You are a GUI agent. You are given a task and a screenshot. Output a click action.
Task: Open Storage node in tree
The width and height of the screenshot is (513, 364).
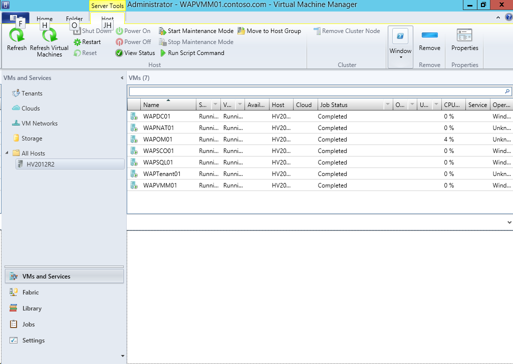[x=28, y=138]
